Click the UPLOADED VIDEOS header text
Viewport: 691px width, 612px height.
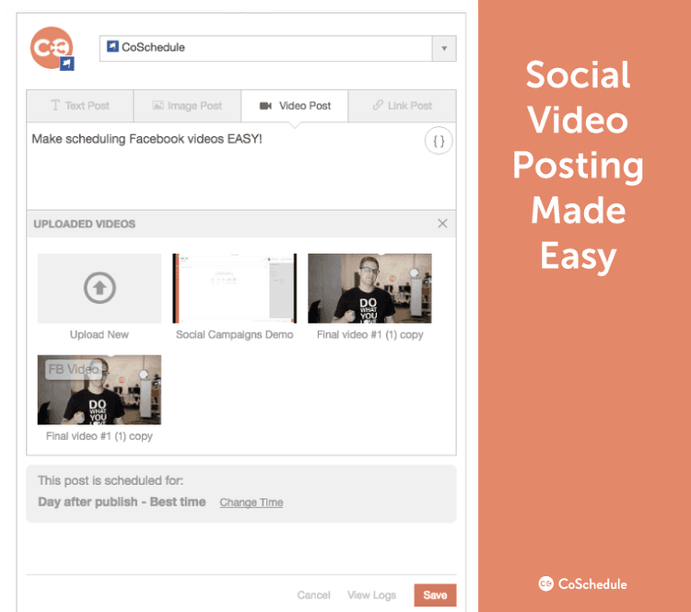[84, 225]
